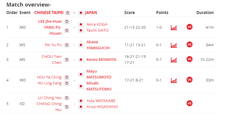Open the stats chart icon for the WS match

click(174, 45)
